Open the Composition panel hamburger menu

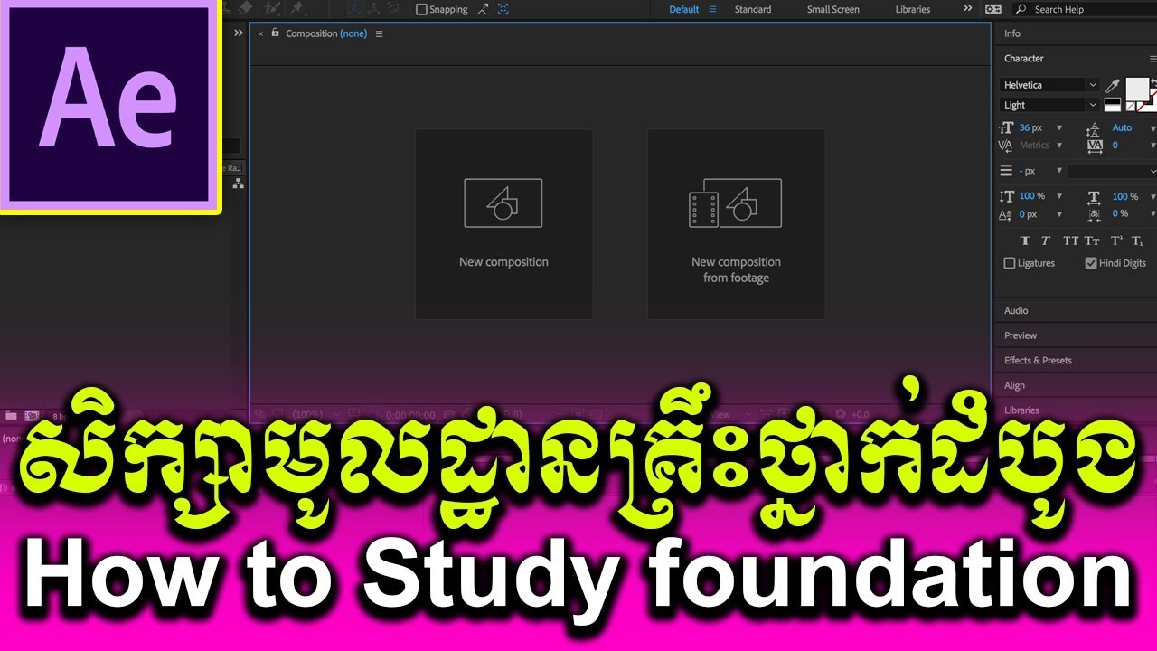coord(379,33)
